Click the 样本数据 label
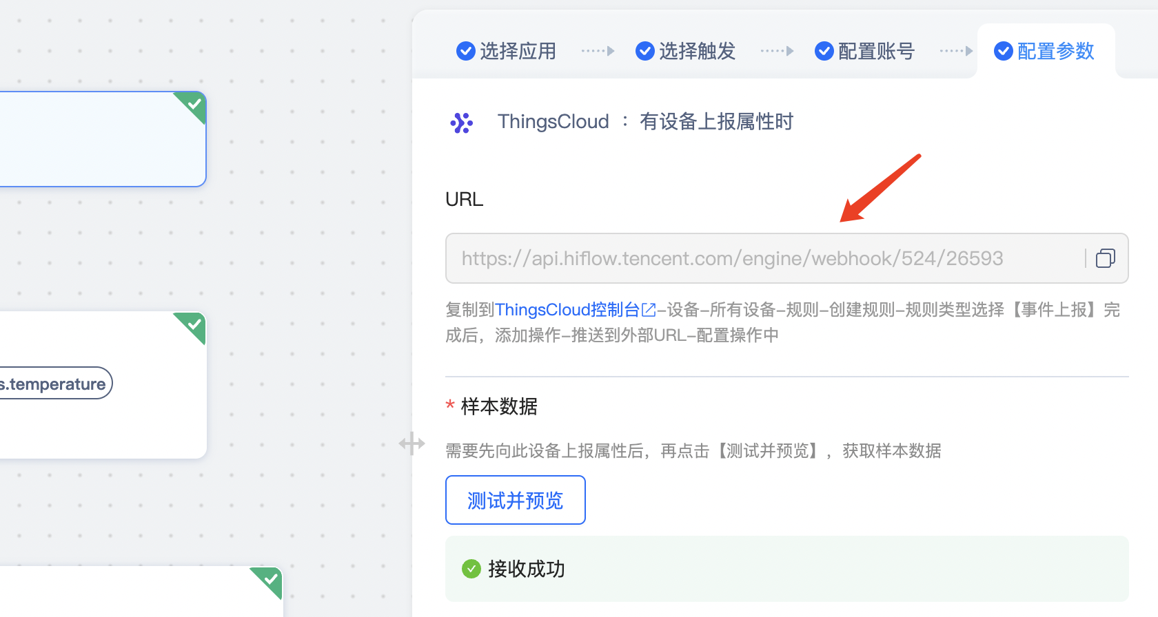Viewport: 1158px width, 617px height. click(x=499, y=406)
